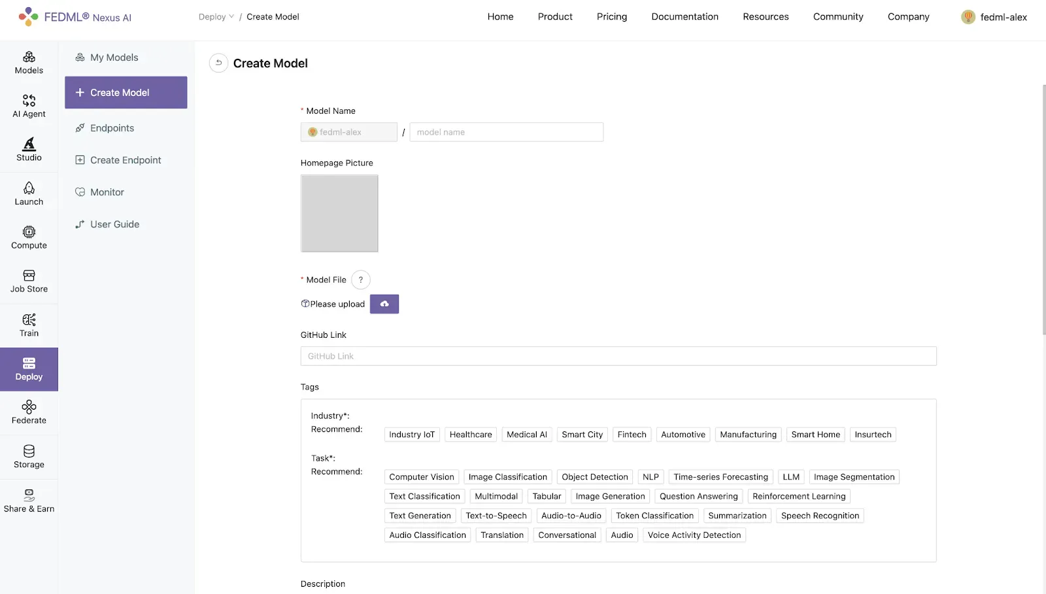The height and width of the screenshot is (594, 1046).
Task: Select the Text Generation task tag
Action: (420, 516)
